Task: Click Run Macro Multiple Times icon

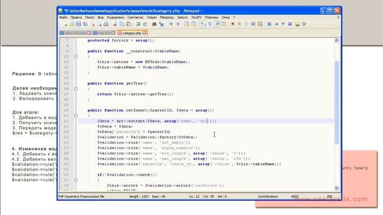Action: coord(253,24)
